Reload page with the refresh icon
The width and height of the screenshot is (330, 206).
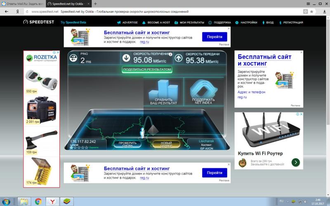[x=27, y=12]
